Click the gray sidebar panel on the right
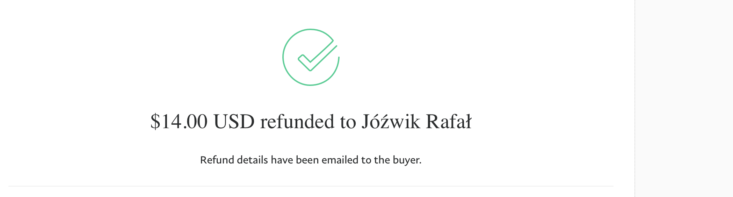Screen dimensions: 733x197 coord(684,98)
